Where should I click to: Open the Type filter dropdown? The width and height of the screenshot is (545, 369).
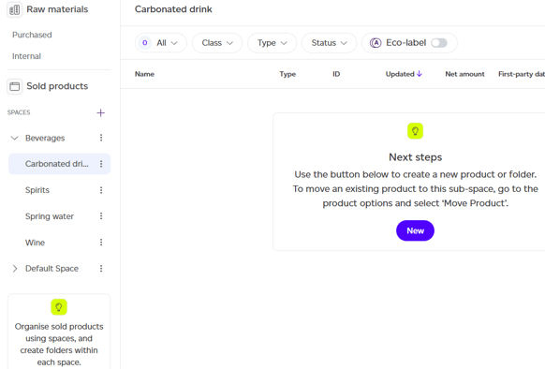tap(272, 43)
